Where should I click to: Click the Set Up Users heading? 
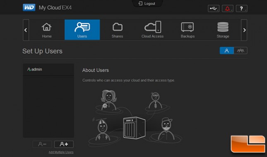(x=42, y=51)
